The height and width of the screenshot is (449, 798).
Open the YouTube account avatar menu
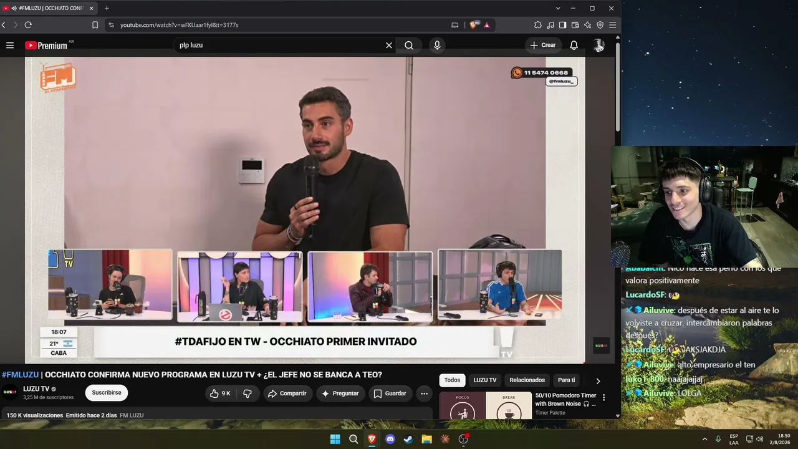598,45
